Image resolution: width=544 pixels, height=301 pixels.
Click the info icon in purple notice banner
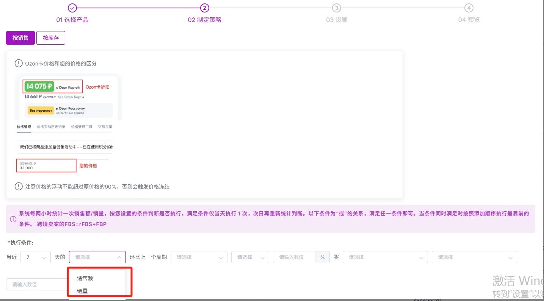[13, 219]
